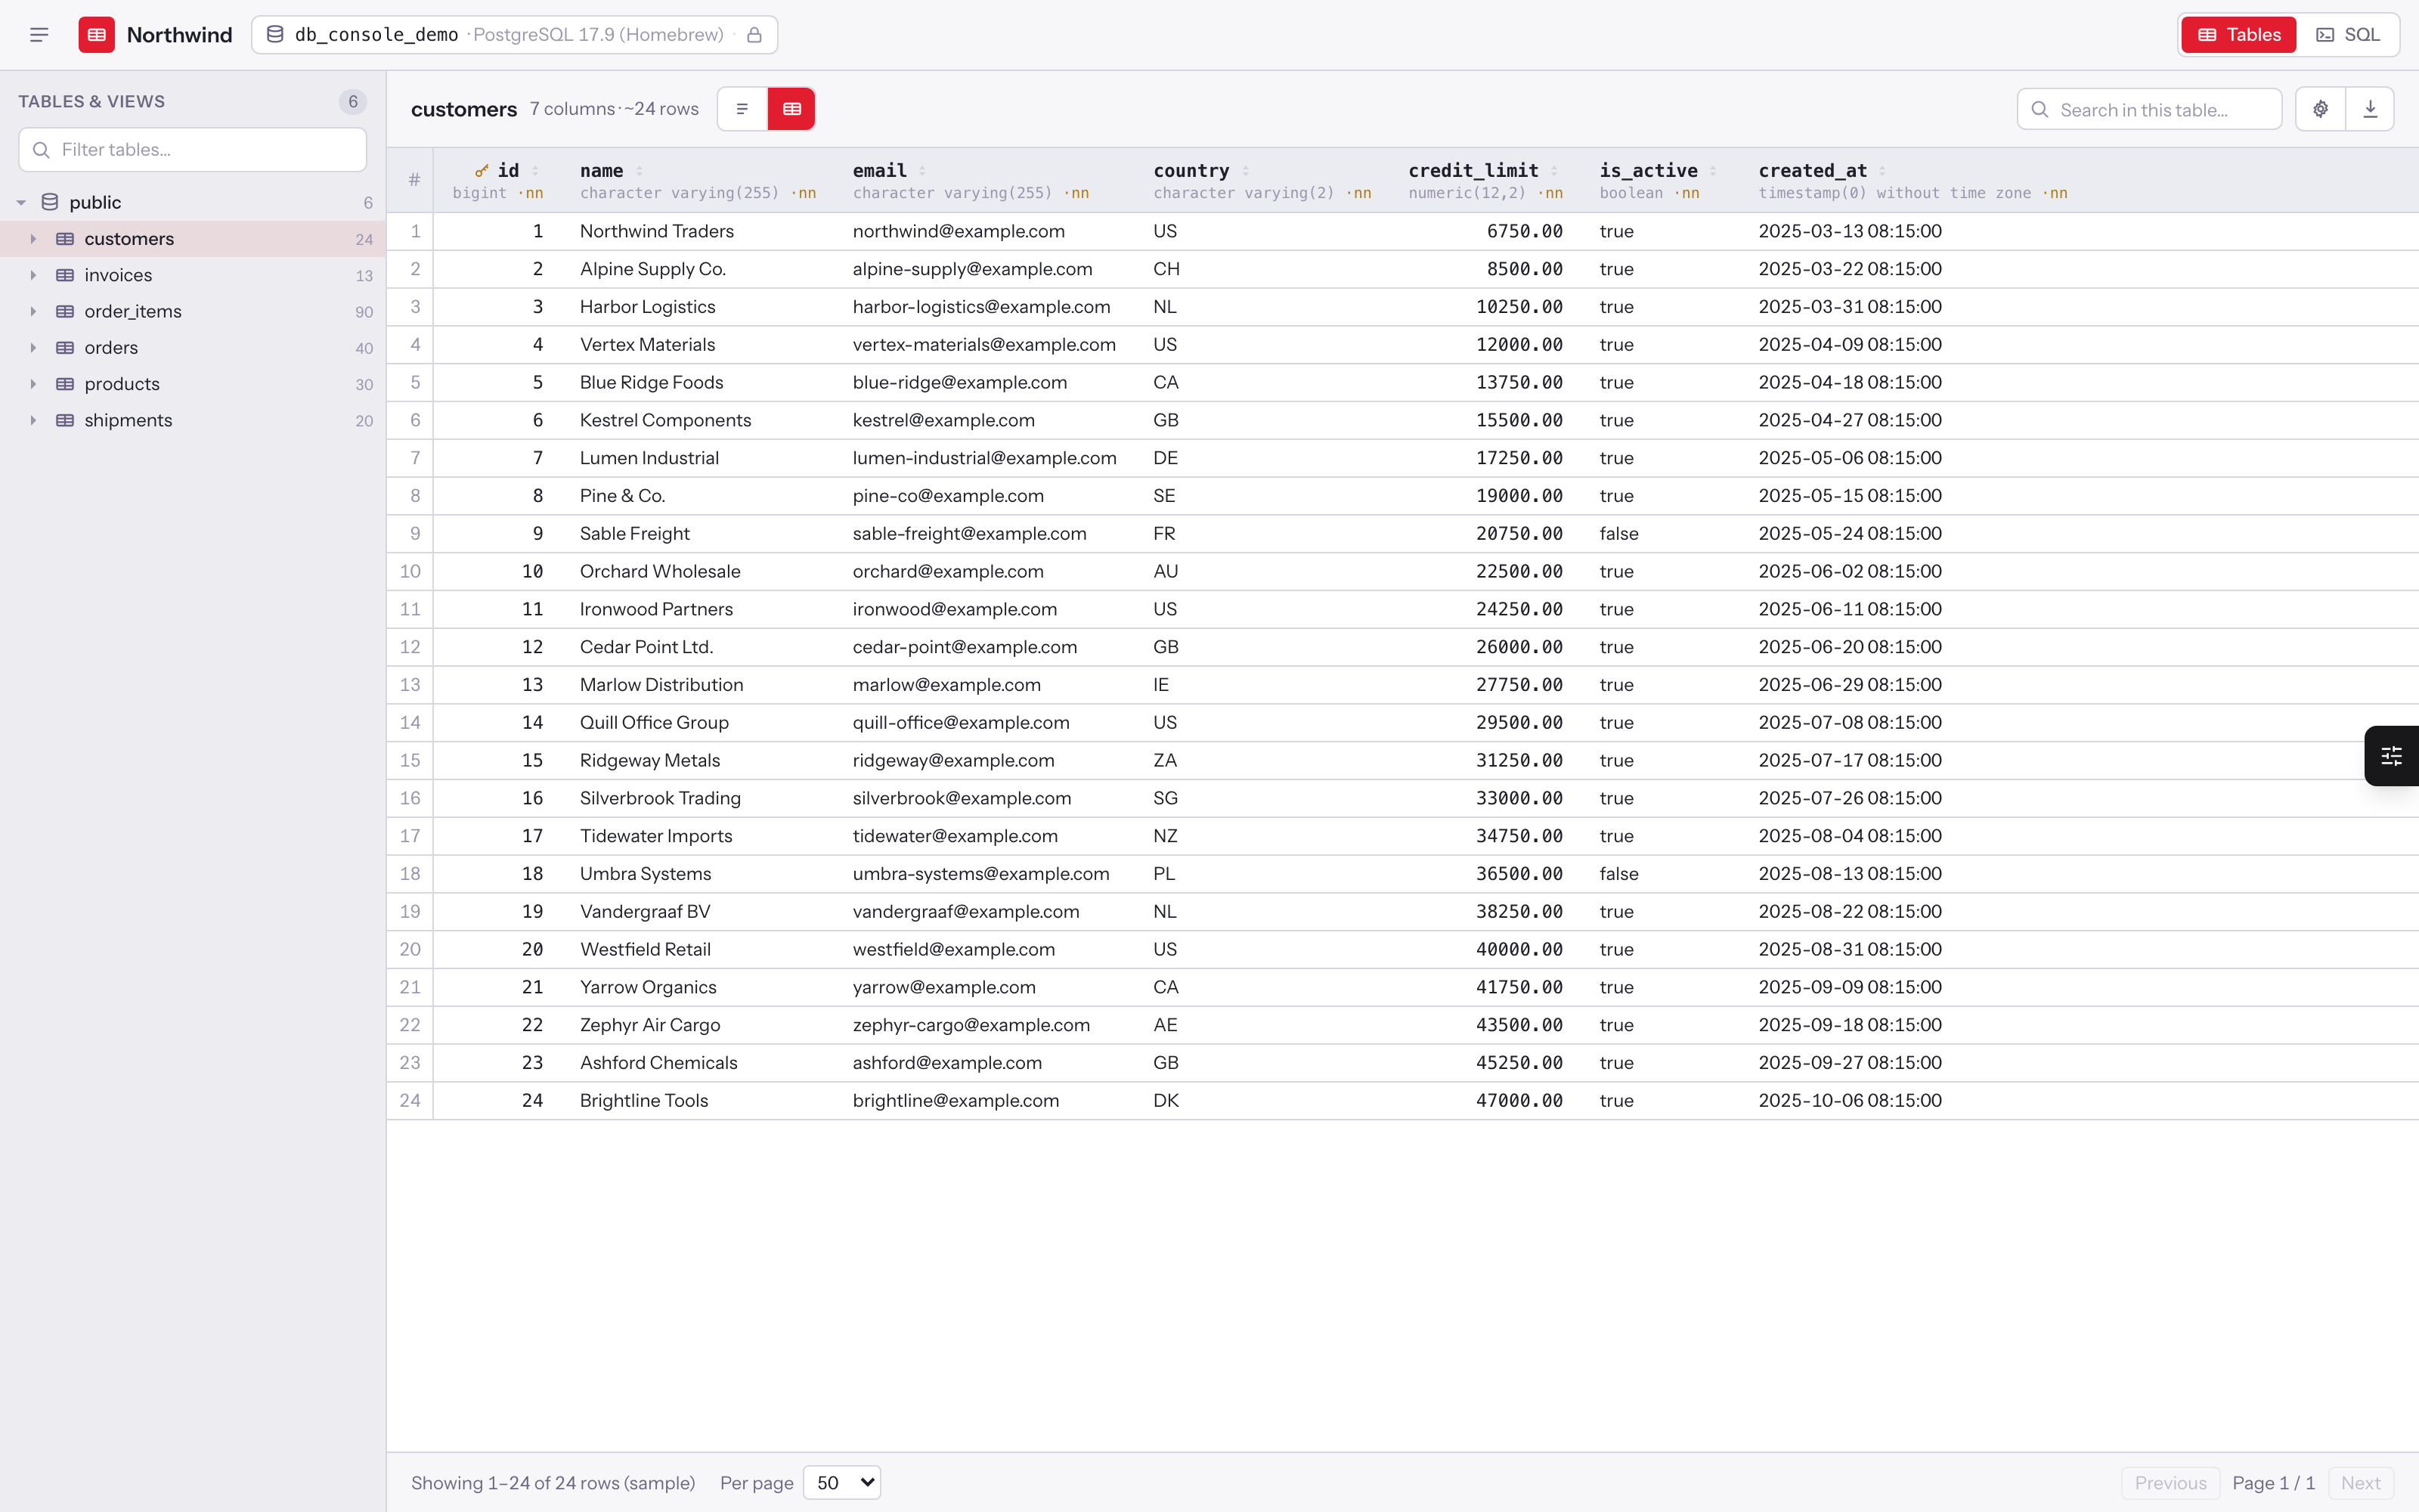
Task: Sort by the name column arrows
Action: pyautogui.click(x=640, y=171)
